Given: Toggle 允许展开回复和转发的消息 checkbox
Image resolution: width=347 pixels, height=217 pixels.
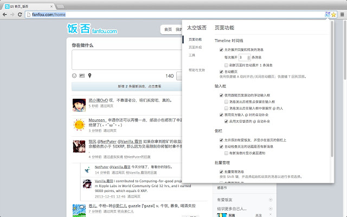Looking at the screenshot, I should click(x=221, y=49).
